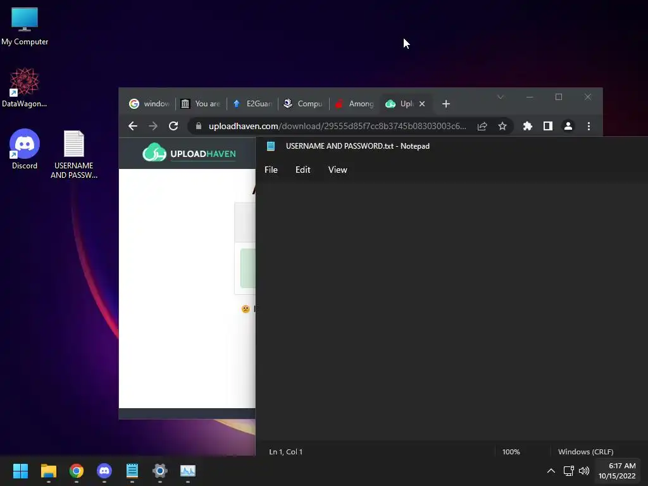Launch Discord desktop shortcut
The width and height of the screenshot is (648, 486).
coord(25,149)
